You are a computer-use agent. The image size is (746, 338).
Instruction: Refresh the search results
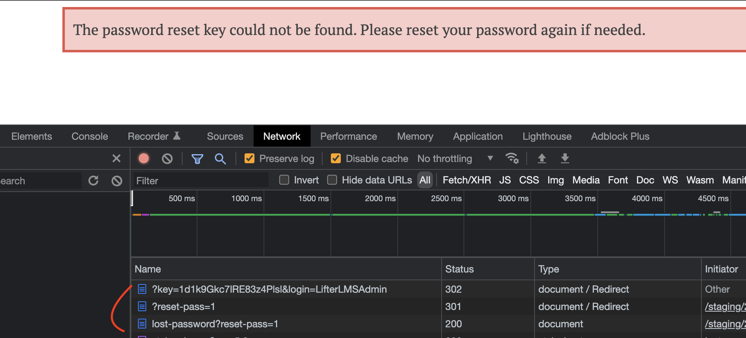tap(93, 180)
